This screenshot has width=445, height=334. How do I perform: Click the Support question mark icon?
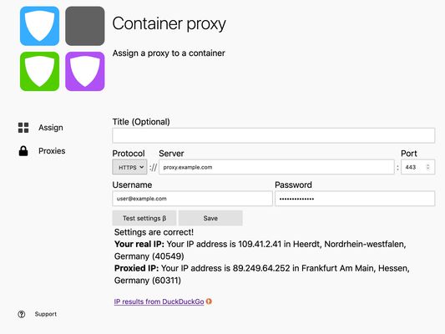click(21, 314)
